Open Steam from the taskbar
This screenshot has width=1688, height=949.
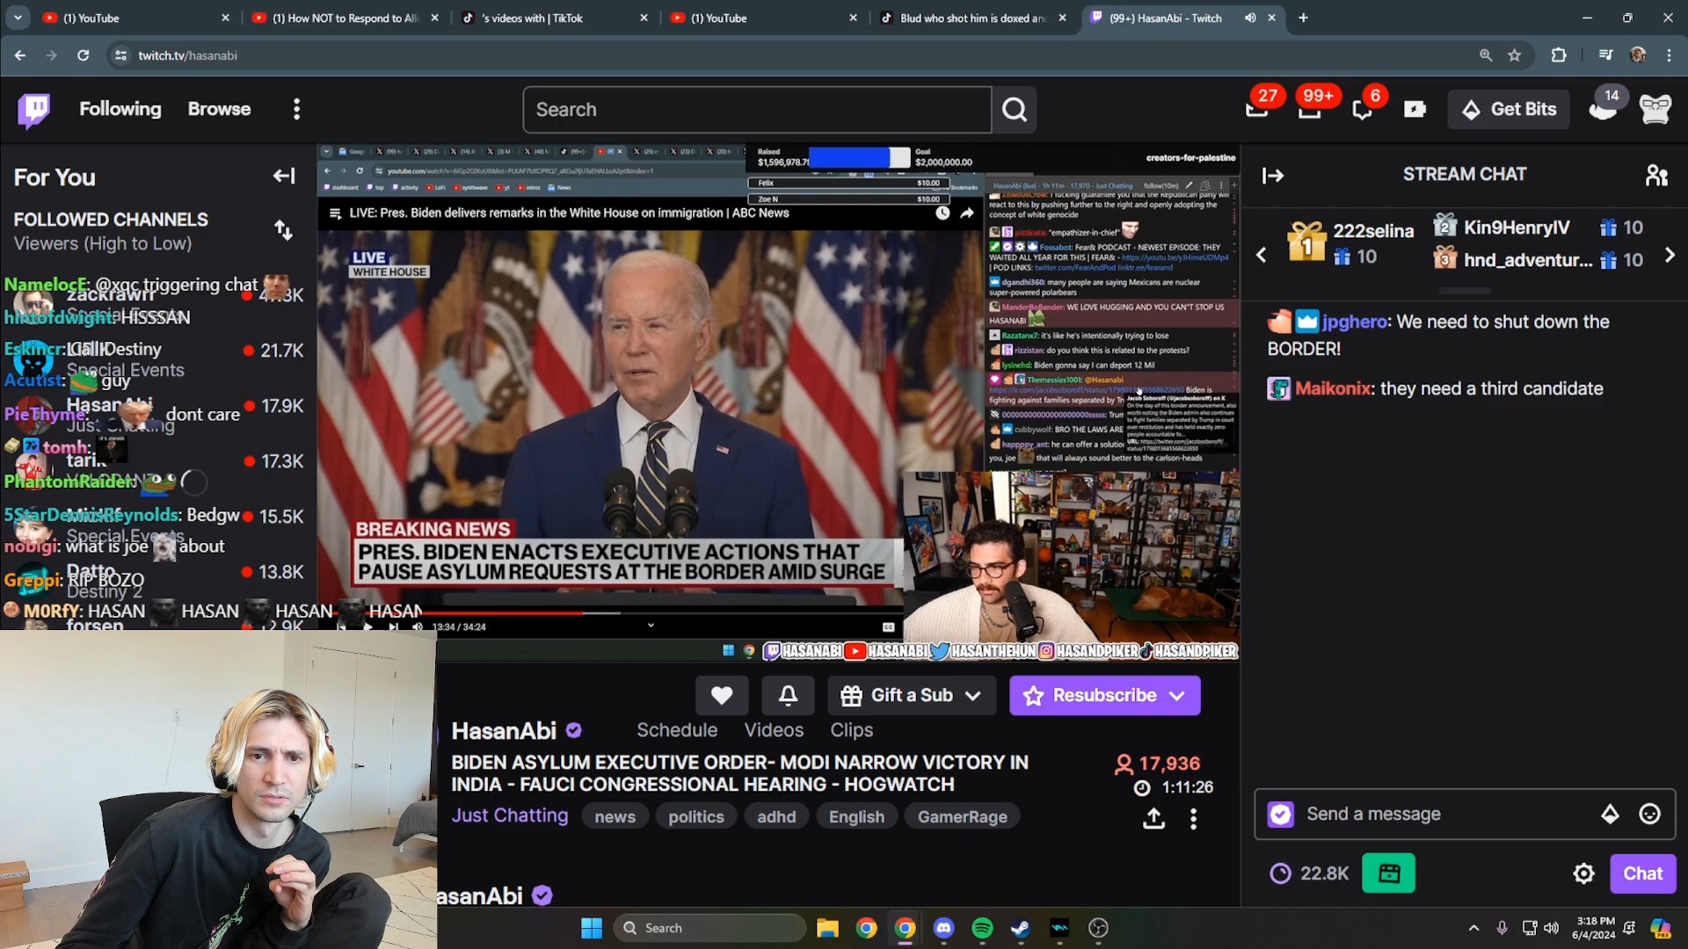pos(1021,928)
